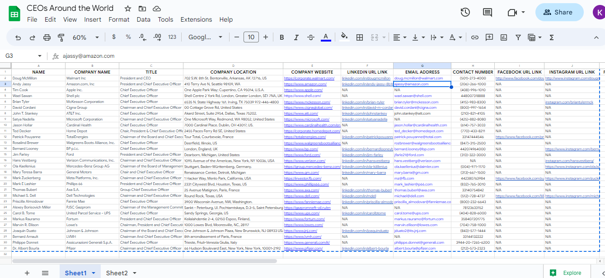
Task: Open version history clock icon
Action: tap(465, 12)
